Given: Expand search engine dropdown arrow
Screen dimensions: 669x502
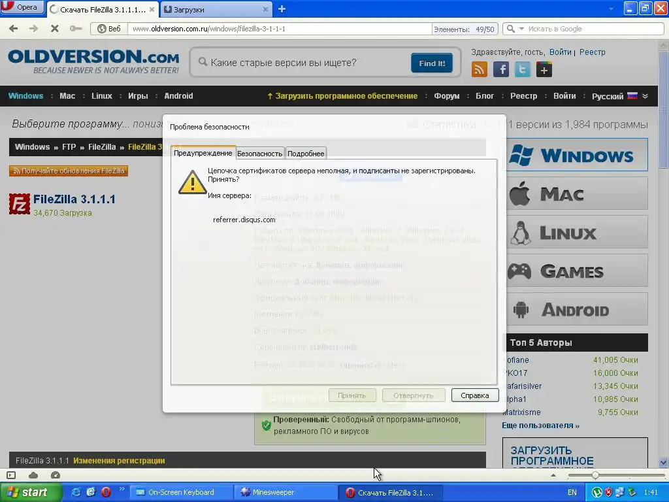Looking at the screenshot, I should (x=521, y=29).
